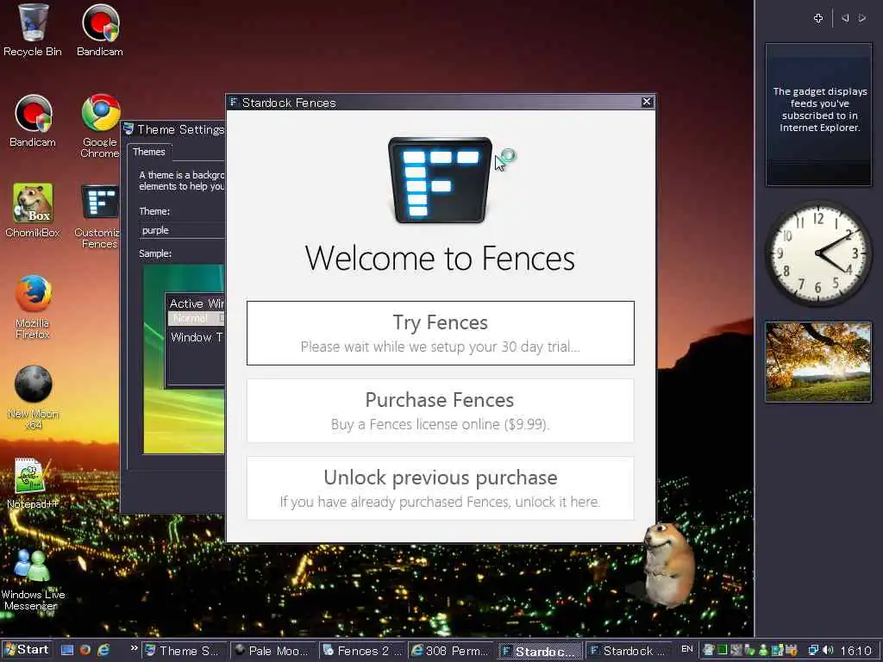The width and height of the screenshot is (883, 662).
Task: Open the Bandicam icon above ChomikBox
Action: (33, 121)
